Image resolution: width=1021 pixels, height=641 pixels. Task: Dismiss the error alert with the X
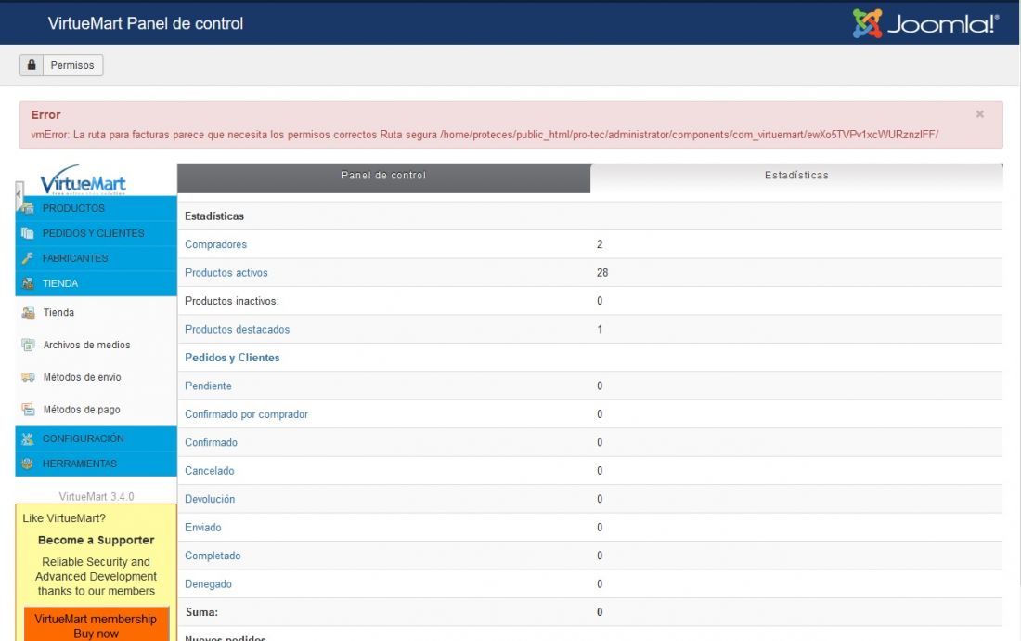point(979,114)
